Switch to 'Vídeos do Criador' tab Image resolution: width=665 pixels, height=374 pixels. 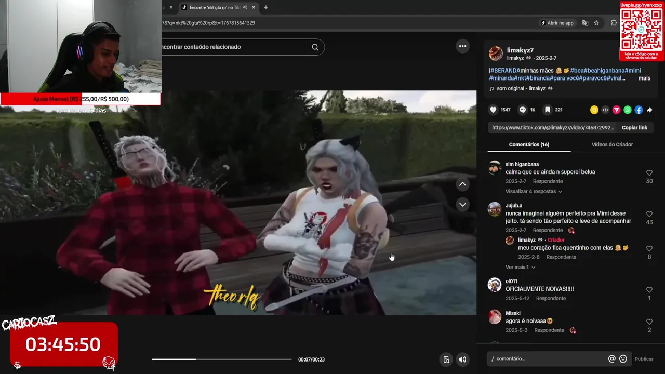612,144
